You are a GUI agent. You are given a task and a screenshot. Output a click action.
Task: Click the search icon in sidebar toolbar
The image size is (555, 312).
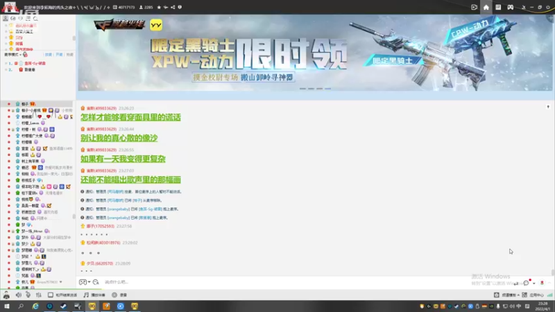point(35,19)
